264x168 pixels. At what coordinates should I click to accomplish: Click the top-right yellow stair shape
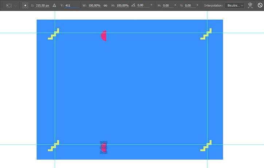point(206,34)
